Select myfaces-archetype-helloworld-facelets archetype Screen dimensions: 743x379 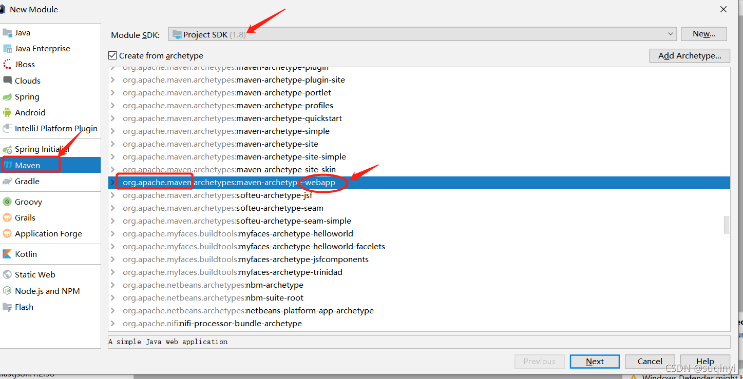(419, 247)
